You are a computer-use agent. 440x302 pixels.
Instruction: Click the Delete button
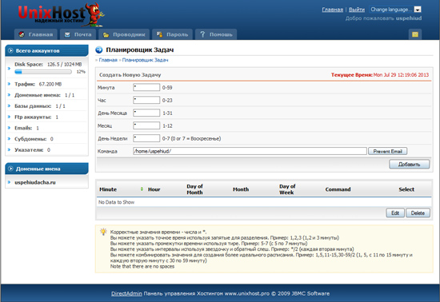click(418, 213)
